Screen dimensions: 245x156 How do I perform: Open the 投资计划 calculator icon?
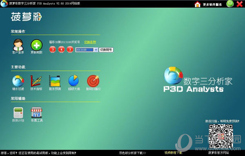pyautogui.click(x=18, y=115)
